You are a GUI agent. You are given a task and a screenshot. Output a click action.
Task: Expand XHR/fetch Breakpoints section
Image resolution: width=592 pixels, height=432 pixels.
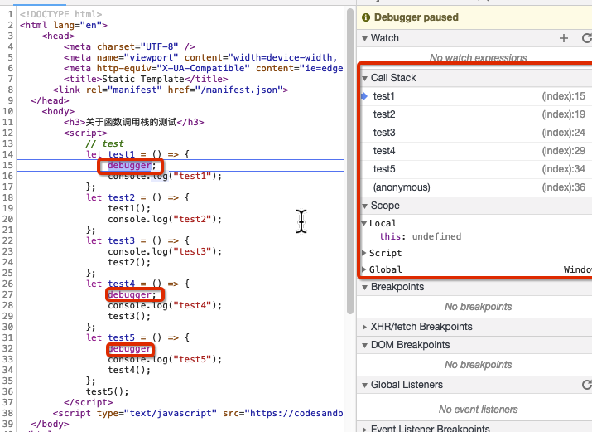click(364, 327)
